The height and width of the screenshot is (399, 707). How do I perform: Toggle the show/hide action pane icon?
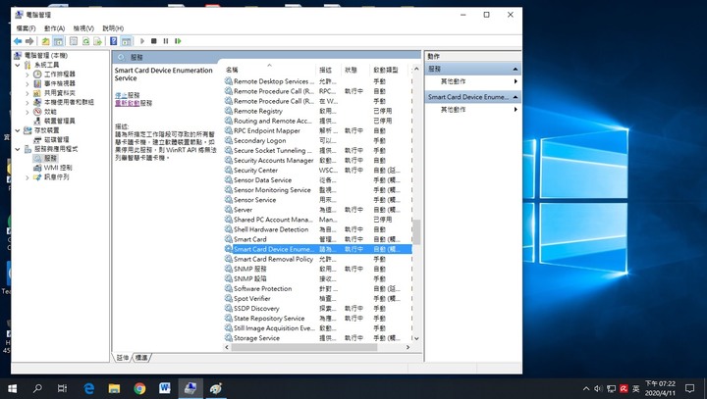click(x=126, y=41)
